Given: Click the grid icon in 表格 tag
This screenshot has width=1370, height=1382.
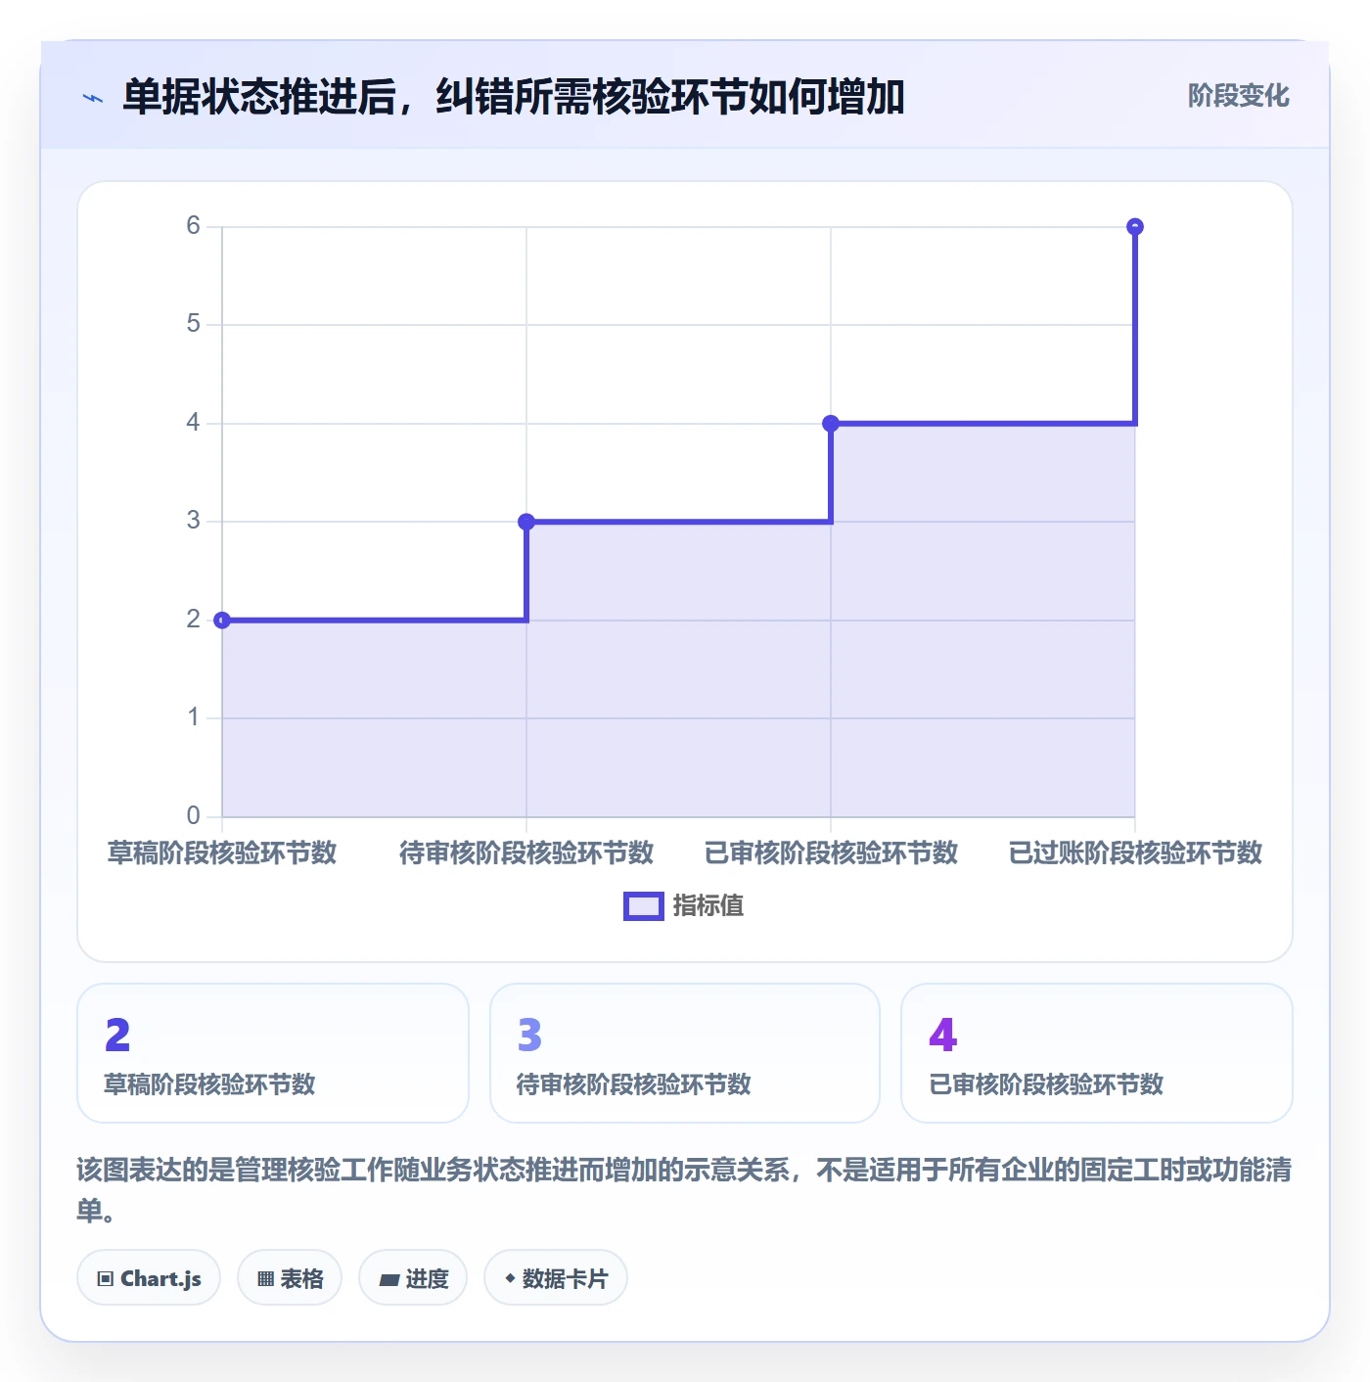Looking at the screenshot, I should pyautogui.click(x=265, y=1279).
